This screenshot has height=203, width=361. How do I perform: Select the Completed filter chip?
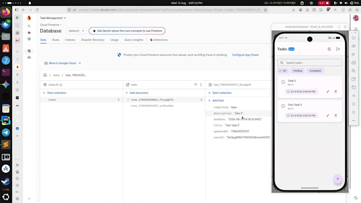[x=315, y=71]
